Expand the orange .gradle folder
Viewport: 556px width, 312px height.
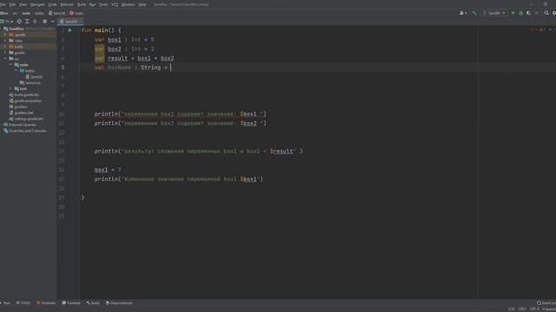(x=5, y=35)
